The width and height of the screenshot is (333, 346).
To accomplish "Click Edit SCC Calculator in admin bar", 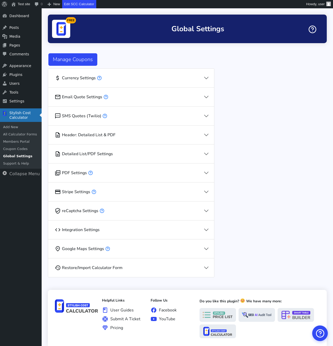I will (79, 4).
